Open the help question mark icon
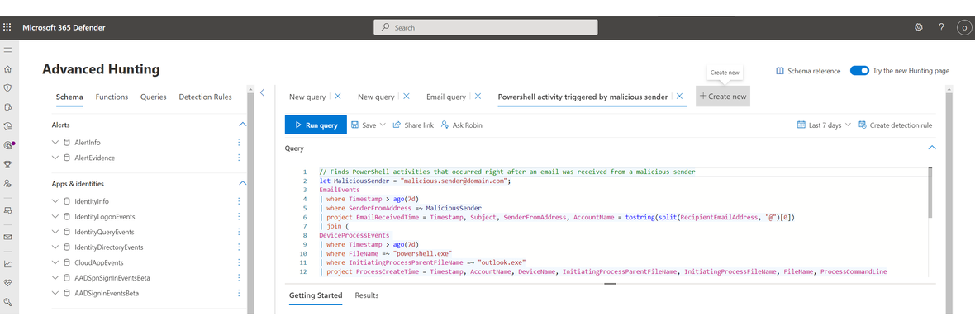Image resolution: width=975 pixels, height=330 pixels. [941, 27]
